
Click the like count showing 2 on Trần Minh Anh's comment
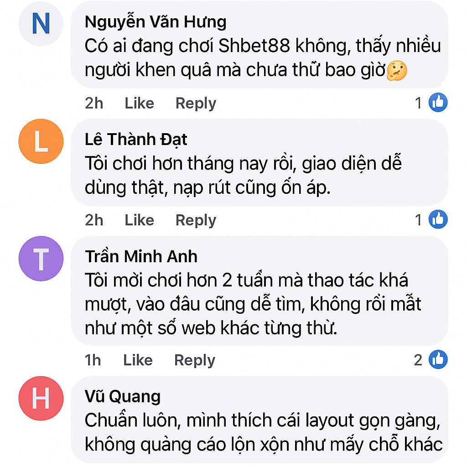[x=419, y=360]
